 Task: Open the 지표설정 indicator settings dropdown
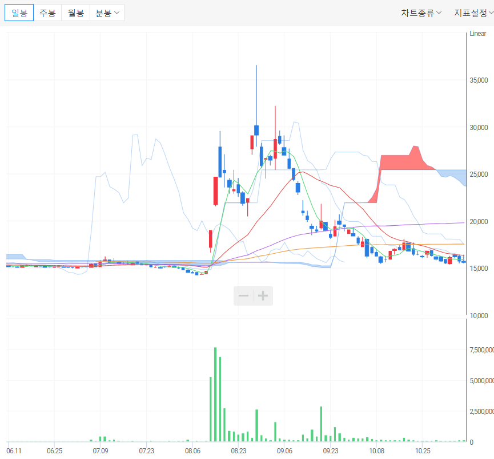tap(473, 13)
